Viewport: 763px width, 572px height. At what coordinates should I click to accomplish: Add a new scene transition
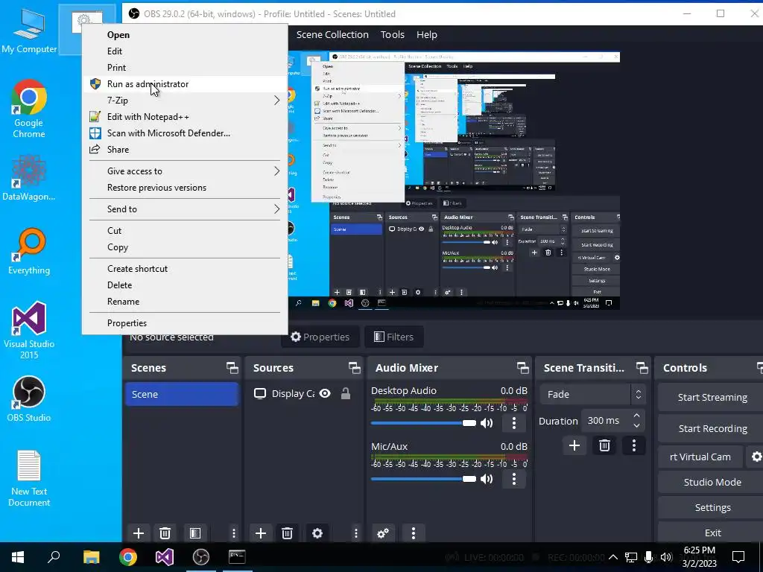pos(574,445)
